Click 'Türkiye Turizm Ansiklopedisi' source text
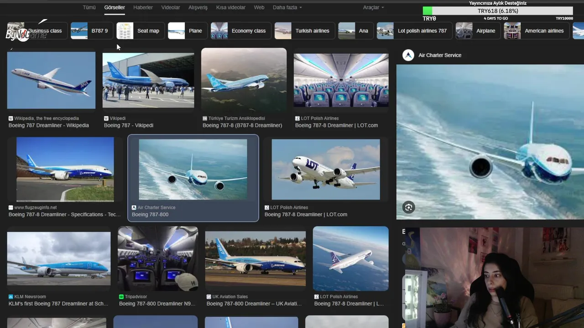Screen dimensions: 584x328 (237, 118)
